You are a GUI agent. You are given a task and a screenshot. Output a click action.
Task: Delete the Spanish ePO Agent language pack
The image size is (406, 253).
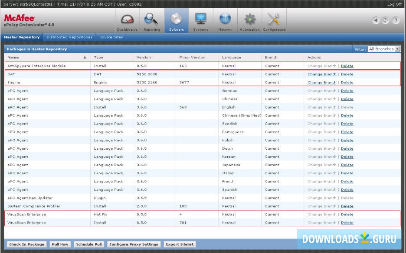pos(347,190)
